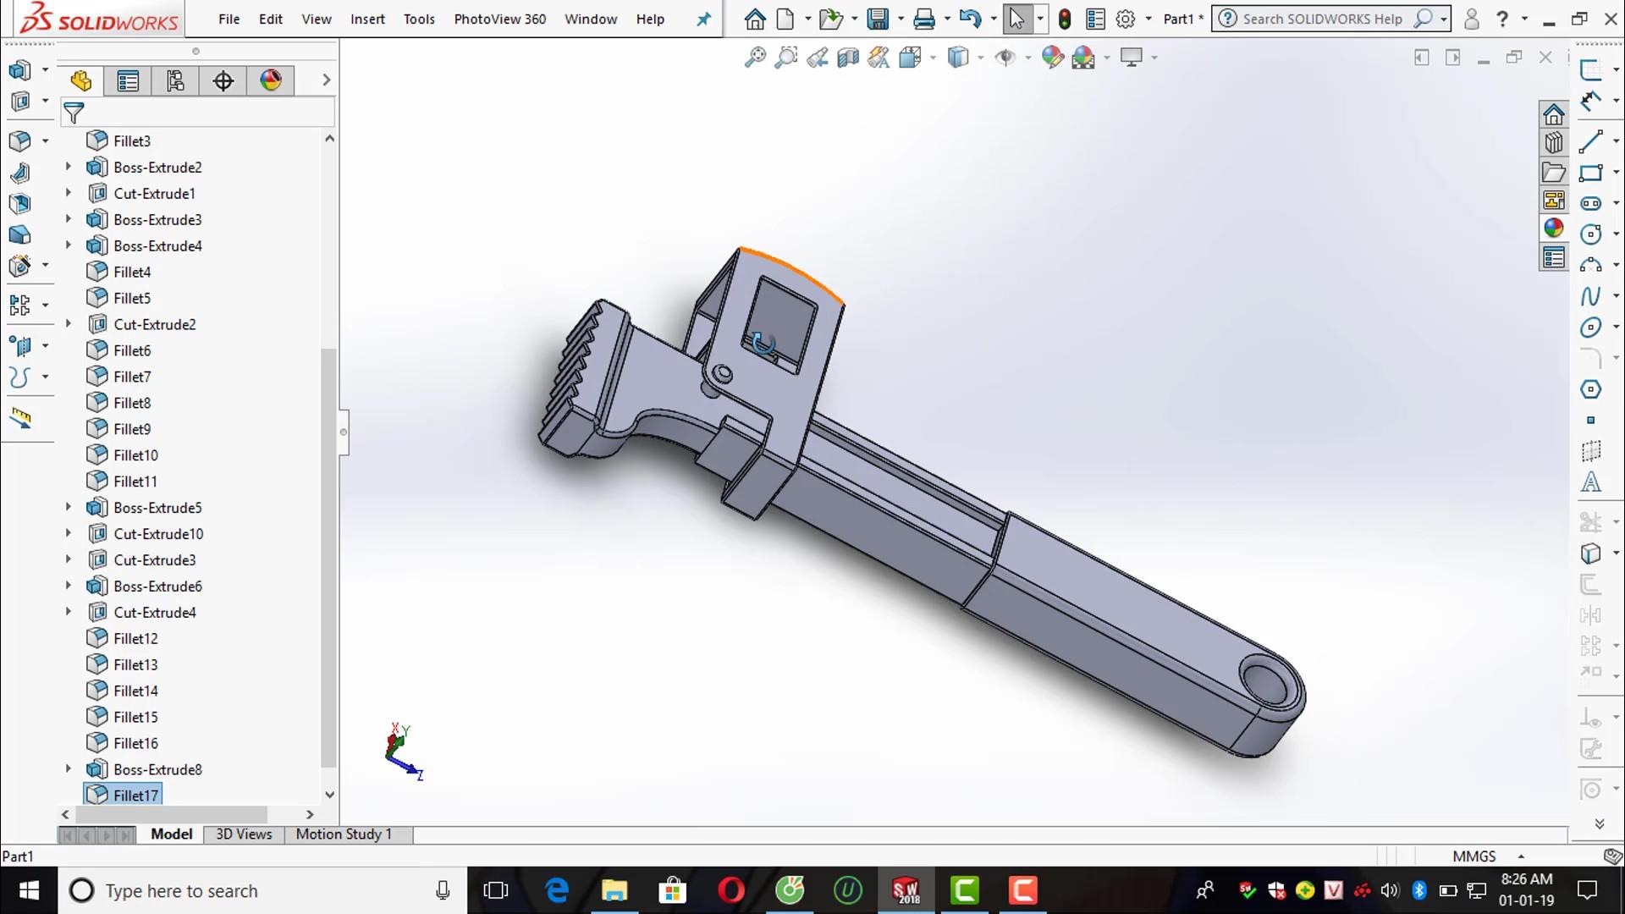
Task: Select Fillet17 in the feature tree
Action: pos(135,795)
